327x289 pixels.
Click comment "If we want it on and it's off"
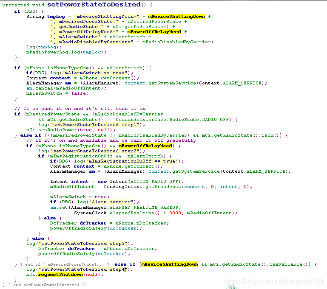80,109
